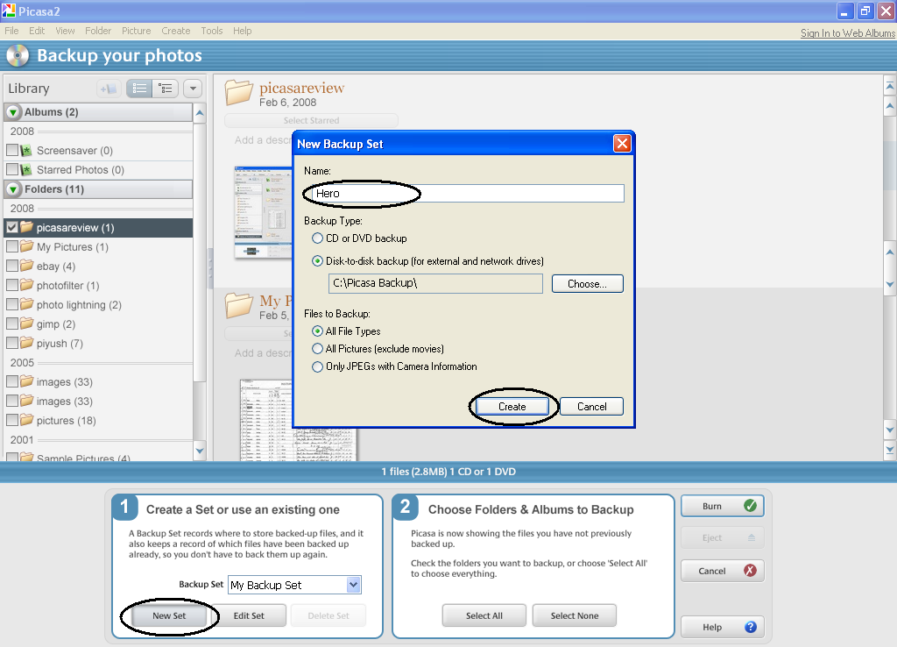The width and height of the screenshot is (897, 647).
Task: Cancel the New Backup Set dialog
Action: pyautogui.click(x=591, y=407)
